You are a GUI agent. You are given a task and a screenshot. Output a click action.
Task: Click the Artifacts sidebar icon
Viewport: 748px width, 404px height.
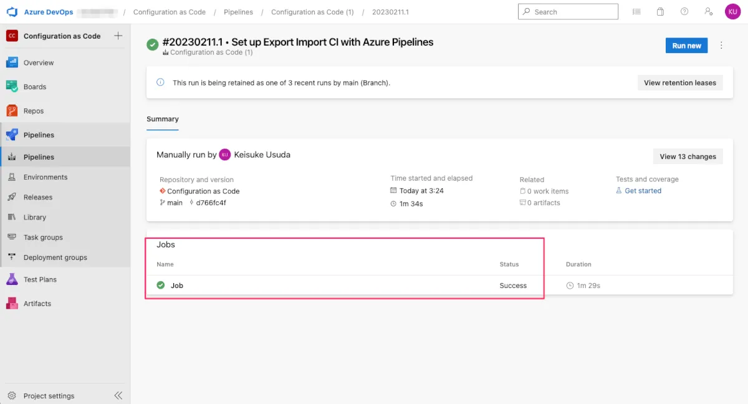click(12, 304)
